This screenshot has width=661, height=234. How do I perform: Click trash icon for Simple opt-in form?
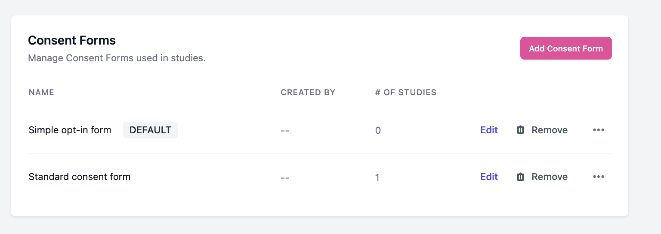click(x=520, y=130)
